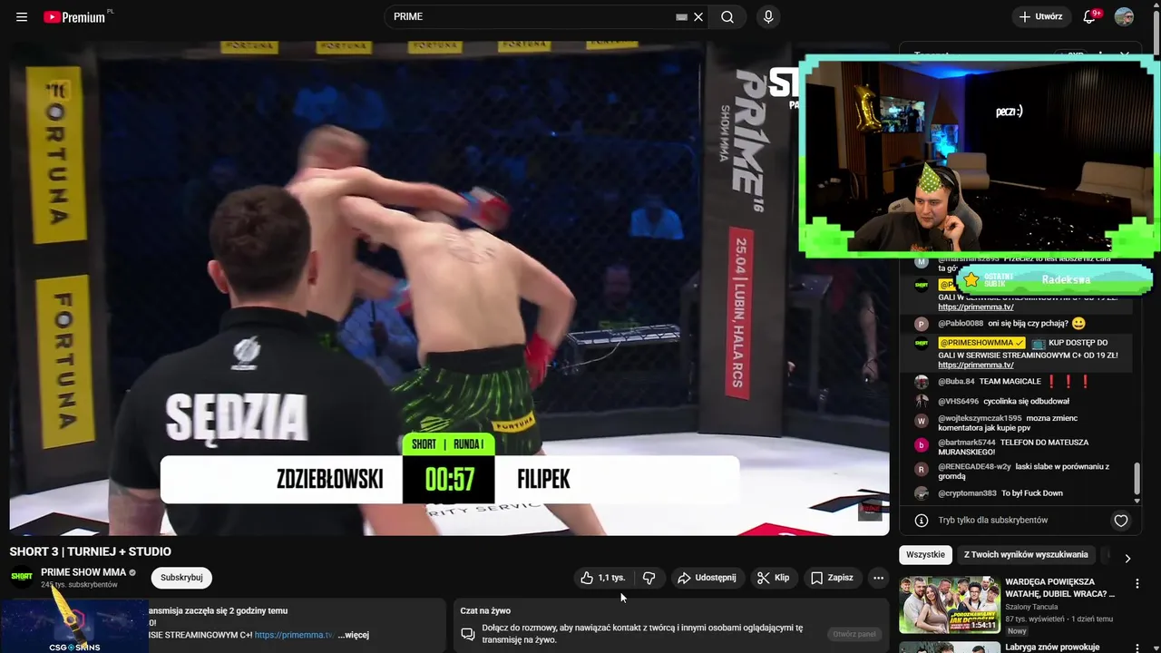
Task: Click the @RENEGADE48-w2y avatar in chat
Action: coord(921,469)
